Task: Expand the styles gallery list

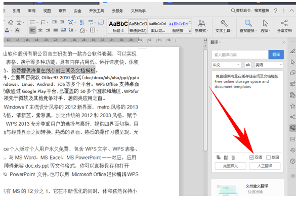Action: 190,31
